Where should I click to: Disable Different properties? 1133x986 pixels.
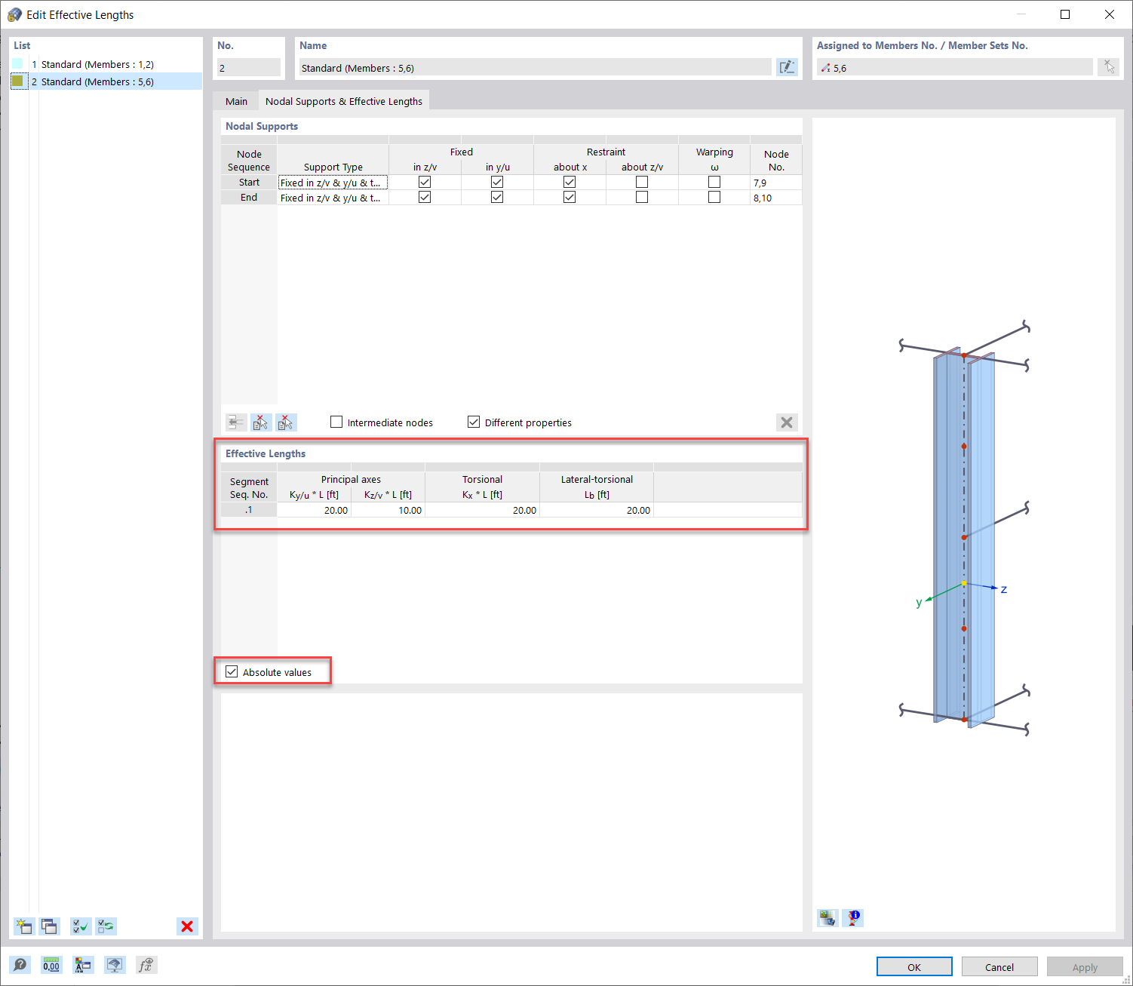(x=474, y=422)
